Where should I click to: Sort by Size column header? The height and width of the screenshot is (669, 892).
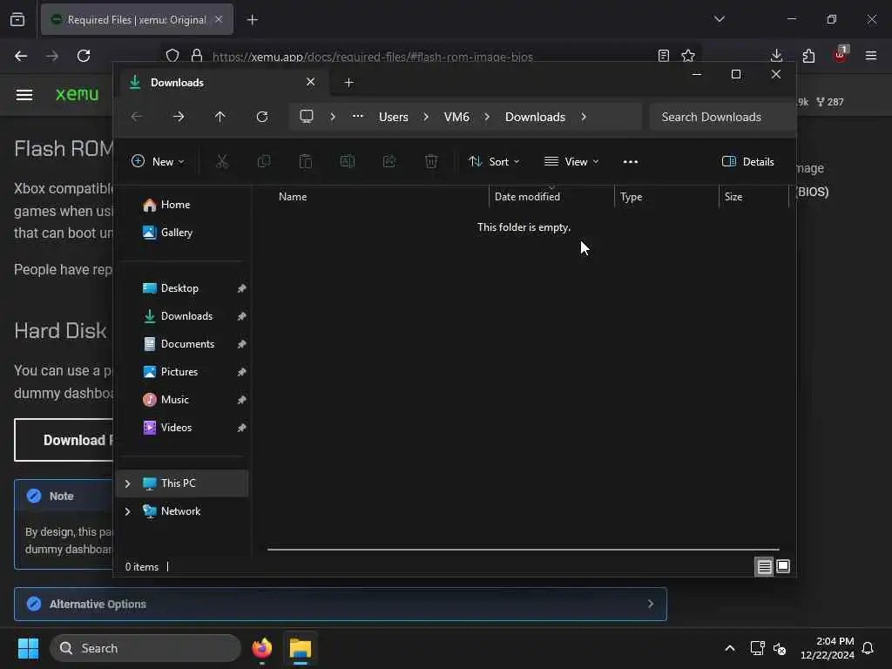(x=733, y=196)
